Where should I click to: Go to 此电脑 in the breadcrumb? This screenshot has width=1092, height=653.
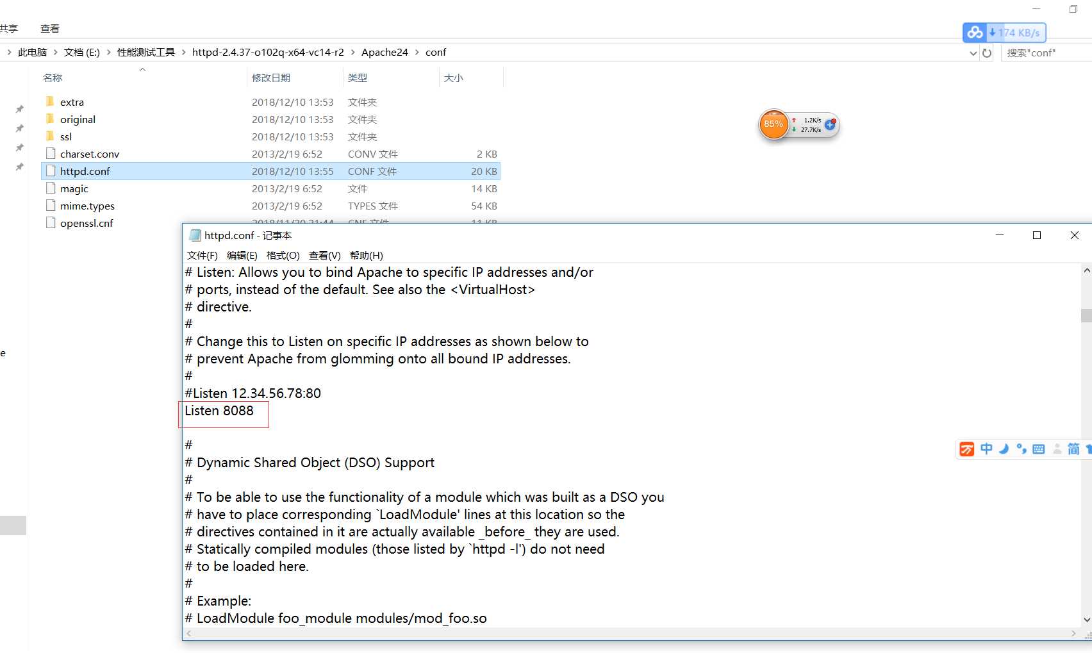pos(33,52)
